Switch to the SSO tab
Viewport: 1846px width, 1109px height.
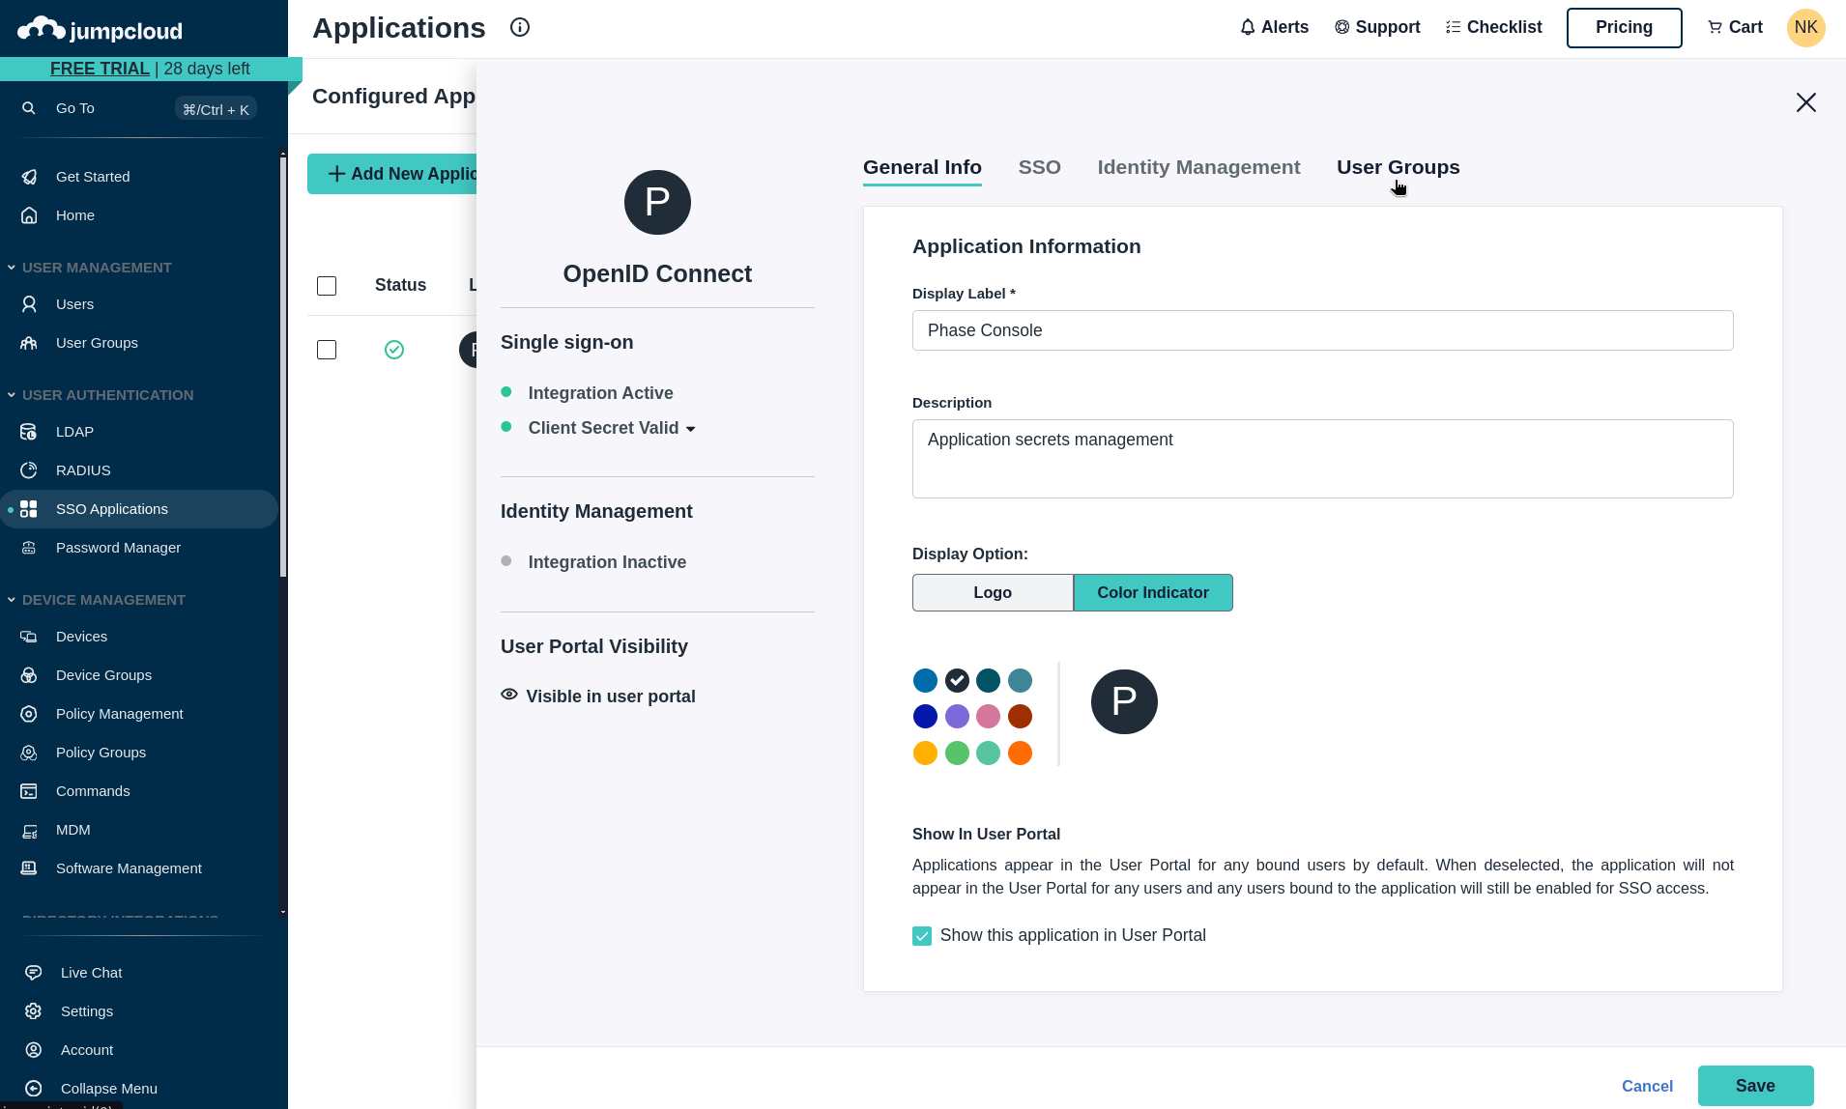pyautogui.click(x=1038, y=167)
